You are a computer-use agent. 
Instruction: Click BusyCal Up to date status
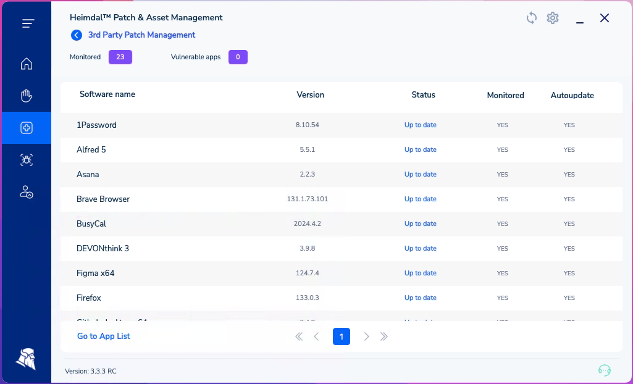(x=421, y=223)
